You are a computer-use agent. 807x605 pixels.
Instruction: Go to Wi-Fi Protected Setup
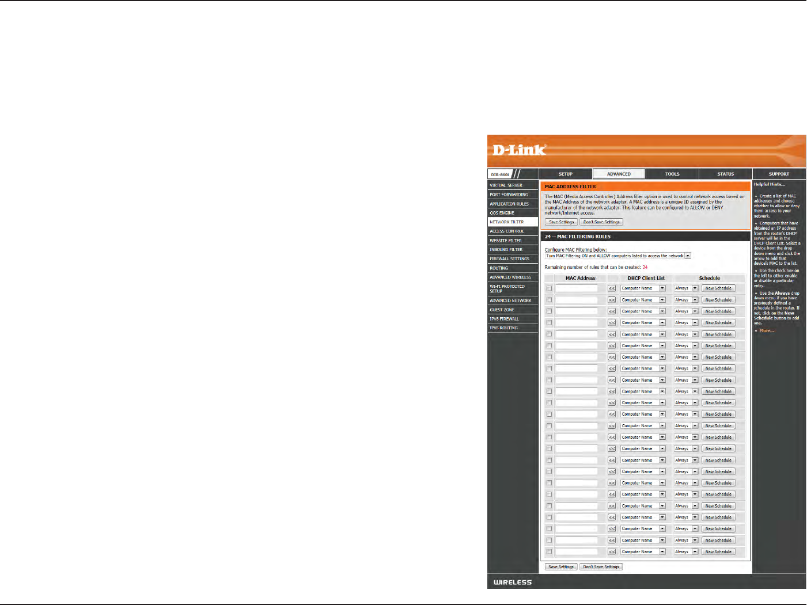tap(513, 289)
